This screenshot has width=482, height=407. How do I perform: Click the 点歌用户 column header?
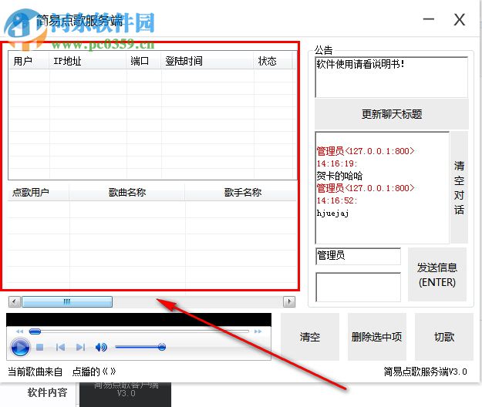click(x=39, y=193)
